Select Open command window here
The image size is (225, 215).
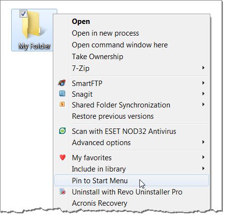[120, 45]
